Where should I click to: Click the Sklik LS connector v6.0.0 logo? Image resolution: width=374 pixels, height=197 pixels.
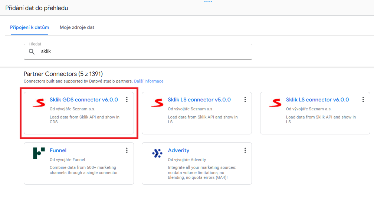click(275, 103)
